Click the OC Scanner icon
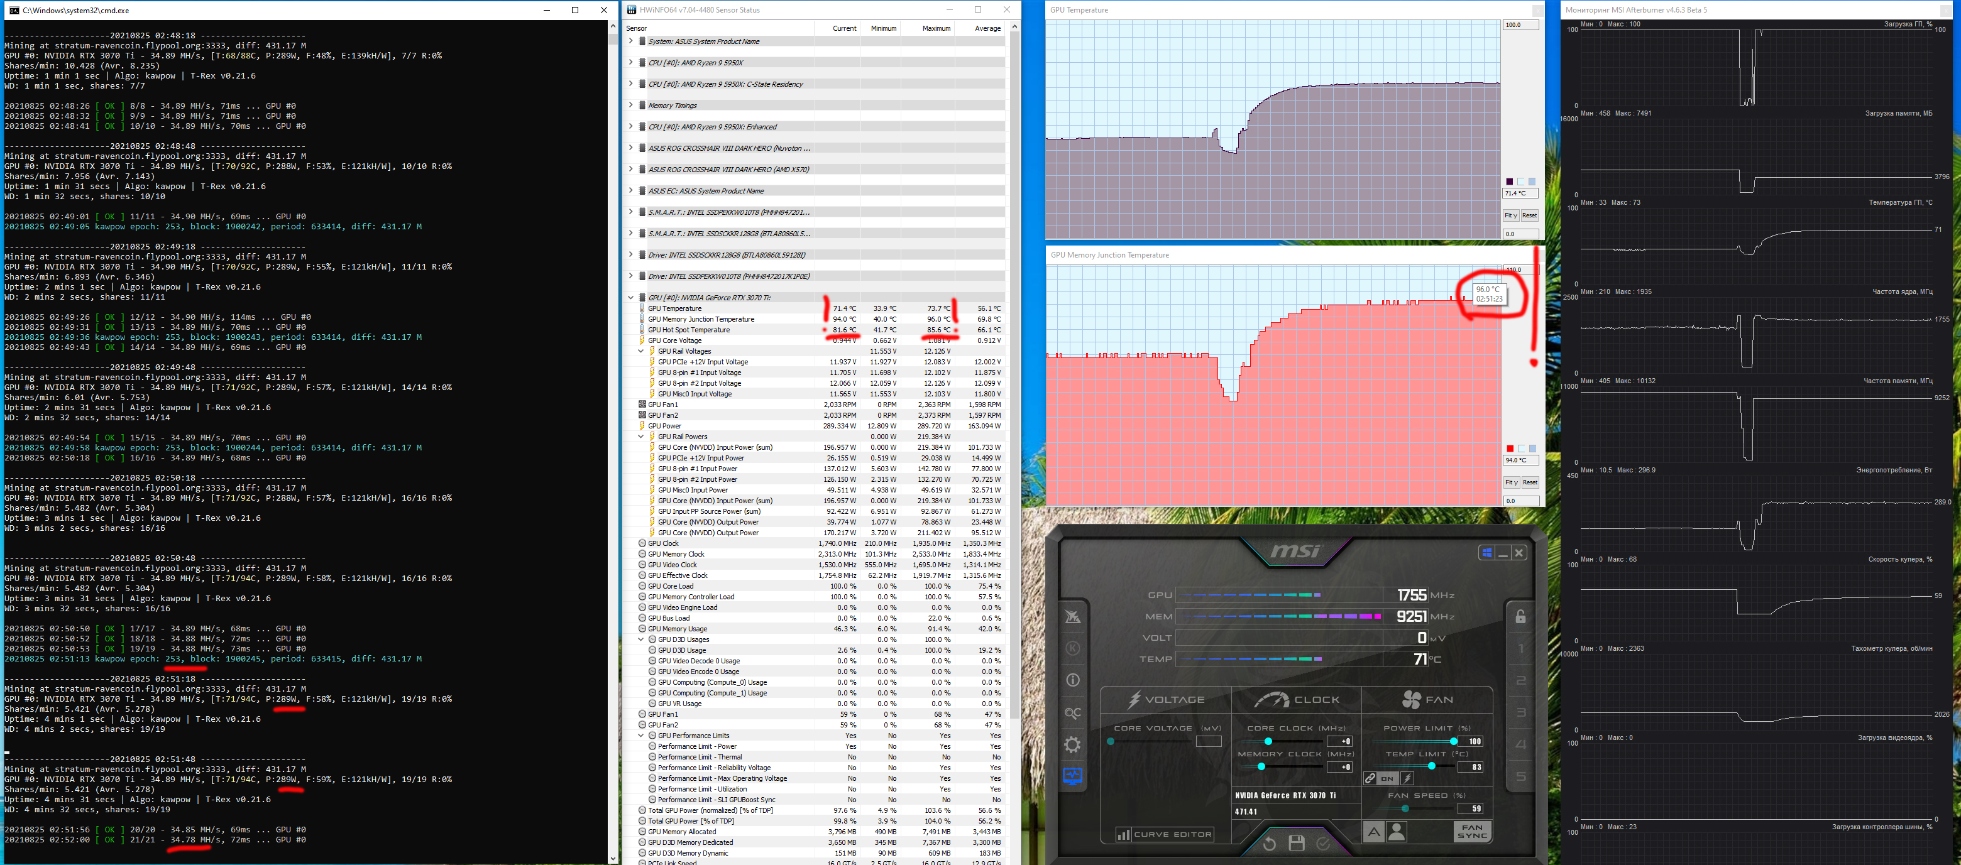Viewport: 1961px width, 865px height. pyautogui.click(x=1073, y=713)
